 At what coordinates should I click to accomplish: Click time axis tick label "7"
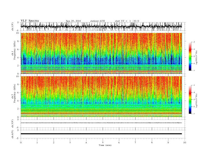[136, 142]
